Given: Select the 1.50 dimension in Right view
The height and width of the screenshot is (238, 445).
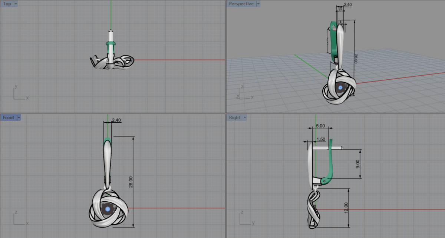Looking at the screenshot, I should pos(321,139).
